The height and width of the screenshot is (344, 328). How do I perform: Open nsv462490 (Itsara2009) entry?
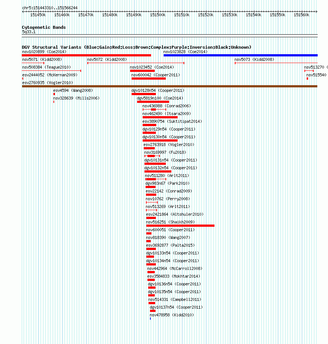(167, 114)
